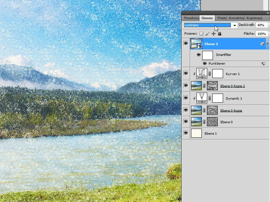This screenshot has height=202, width=270.
Task: Select the Ebene 1 layer
Action: coord(210,133)
